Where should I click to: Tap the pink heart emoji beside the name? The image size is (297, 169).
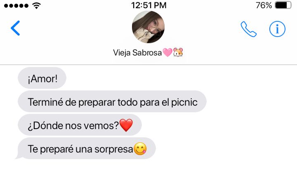point(167,52)
